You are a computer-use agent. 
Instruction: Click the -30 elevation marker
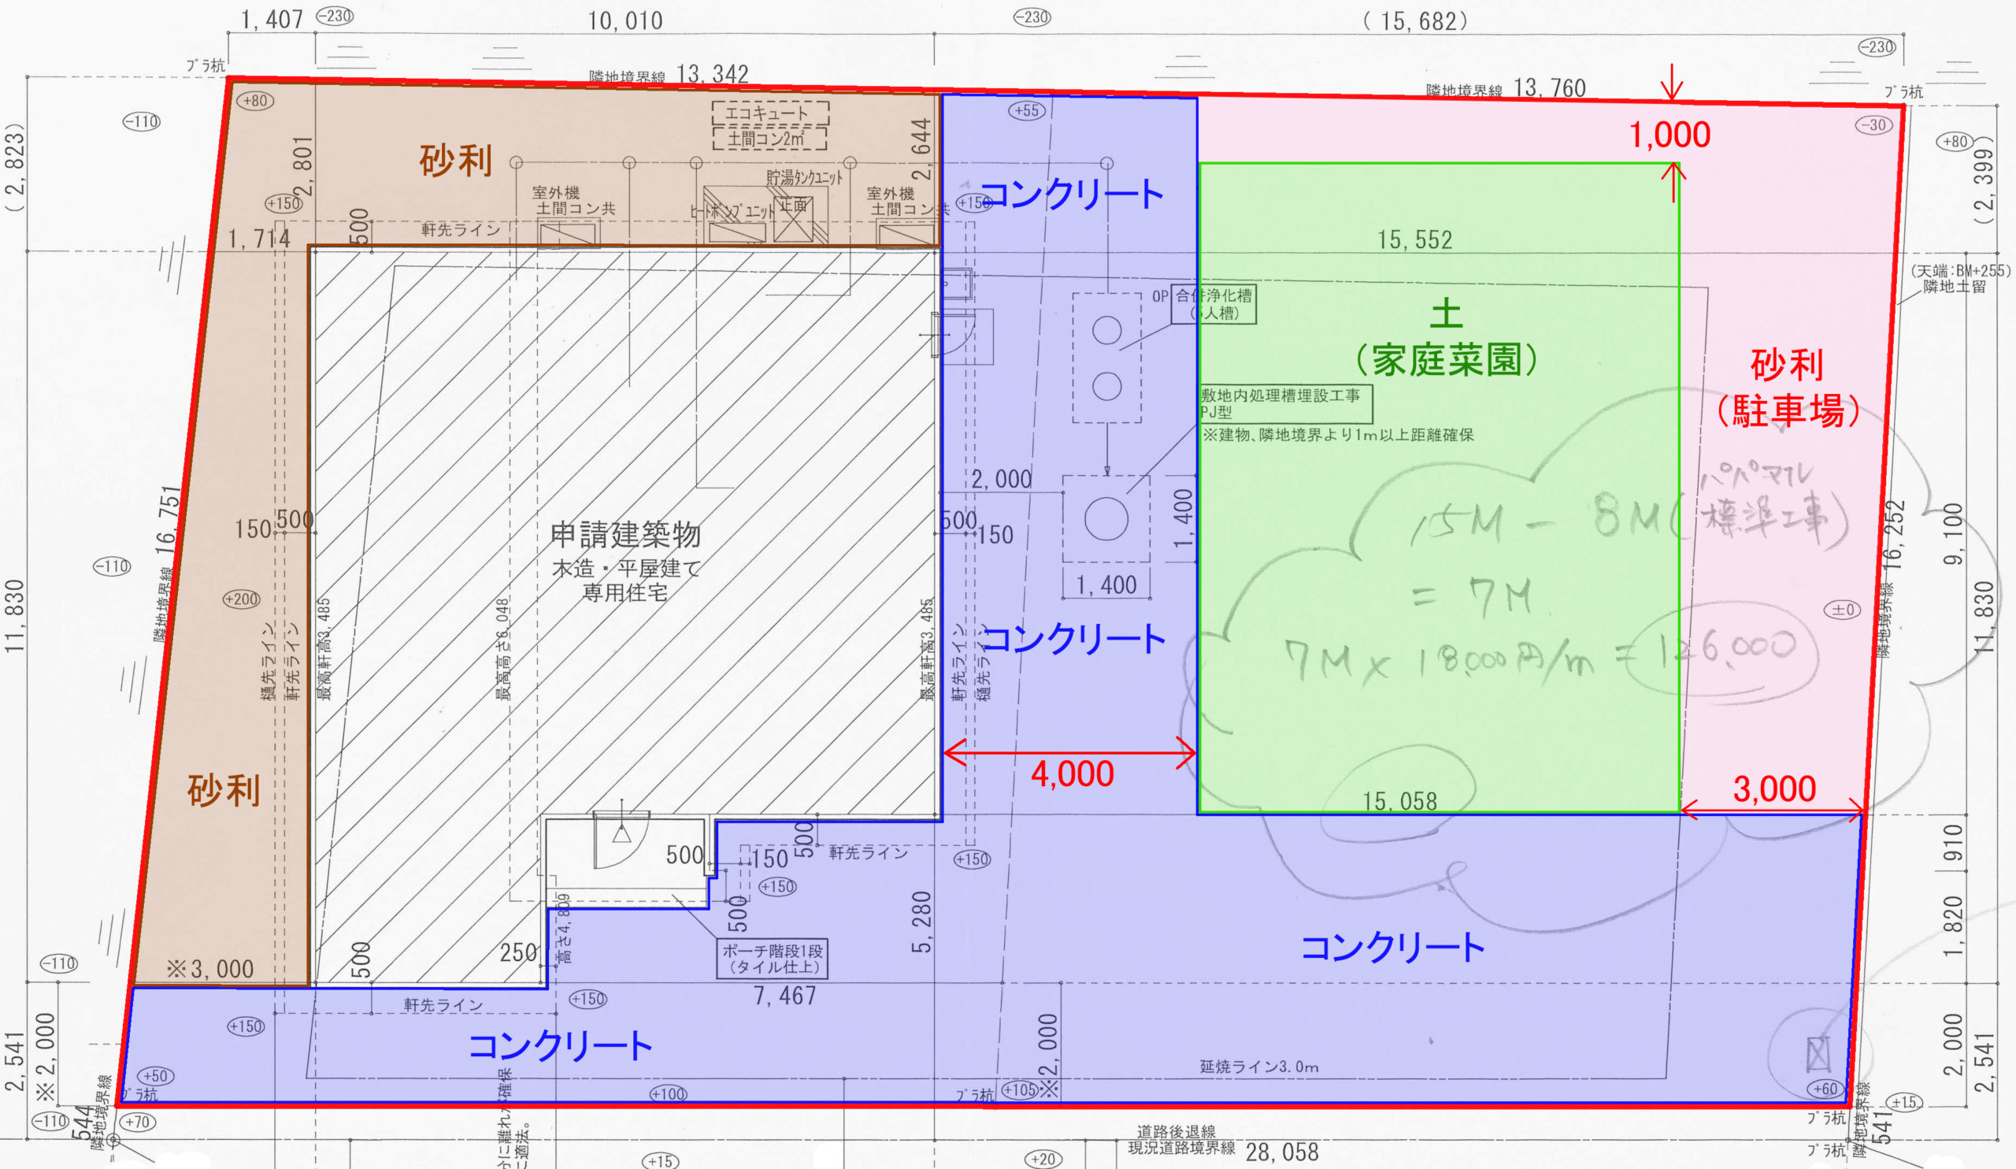(x=1874, y=124)
